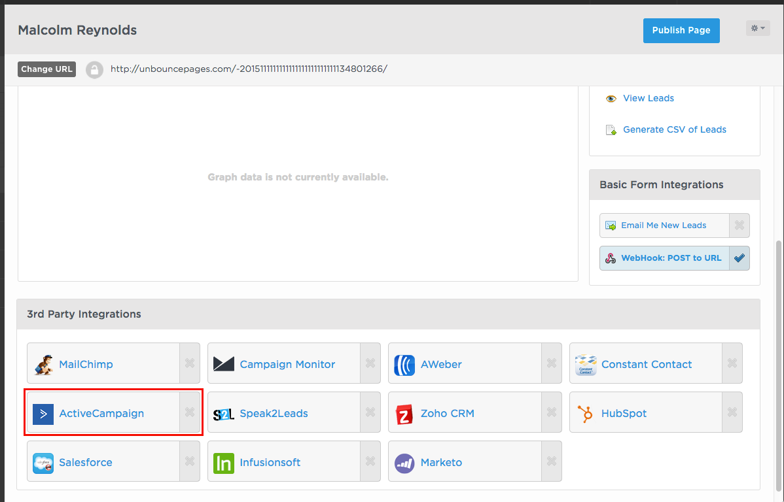
Task: Toggle the Zoho CRM integration status X
Action: (552, 412)
